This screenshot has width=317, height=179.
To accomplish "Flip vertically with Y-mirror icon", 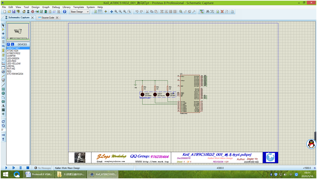I will [3, 139].
